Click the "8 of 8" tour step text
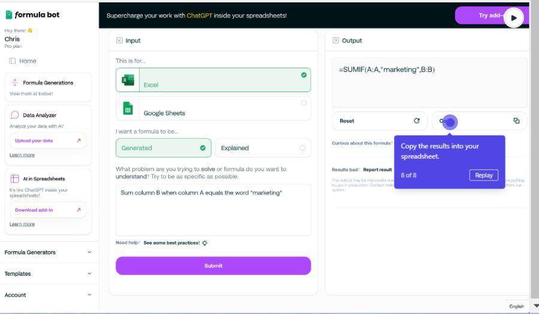 (x=408, y=175)
